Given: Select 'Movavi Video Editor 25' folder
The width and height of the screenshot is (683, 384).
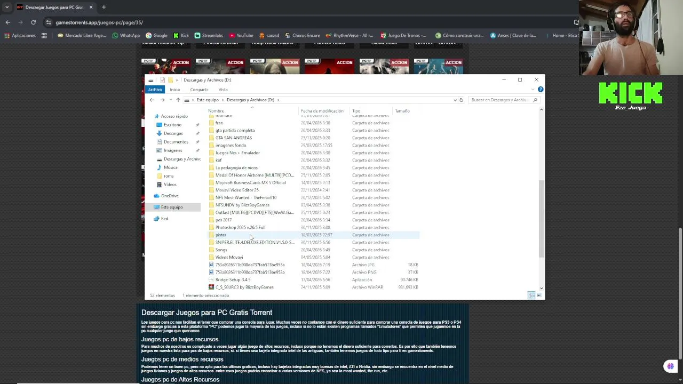Looking at the screenshot, I should (x=237, y=190).
